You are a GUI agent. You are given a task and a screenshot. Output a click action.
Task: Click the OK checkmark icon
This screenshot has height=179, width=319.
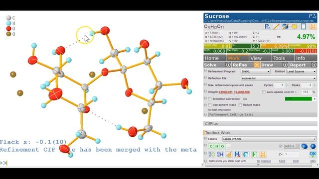point(313,155)
